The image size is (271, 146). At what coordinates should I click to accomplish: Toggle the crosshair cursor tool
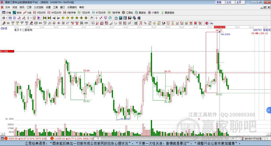pos(96,18)
